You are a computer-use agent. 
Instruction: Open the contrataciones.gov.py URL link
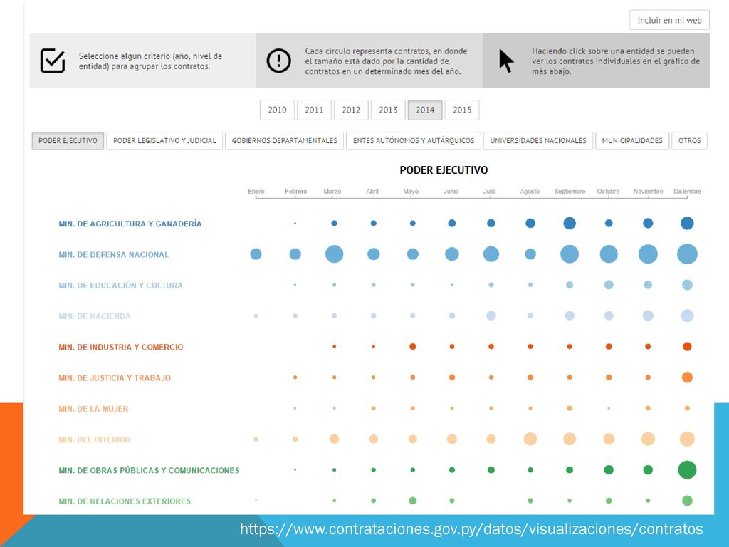tap(471, 529)
